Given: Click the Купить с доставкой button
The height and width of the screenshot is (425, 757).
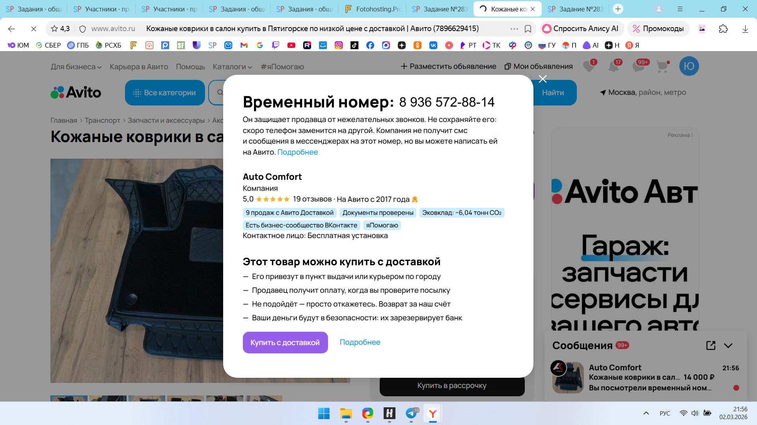Looking at the screenshot, I should [285, 342].
